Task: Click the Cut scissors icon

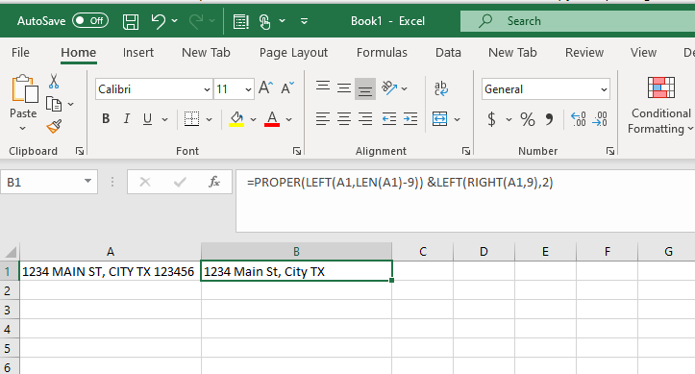Action: point(54,82)
